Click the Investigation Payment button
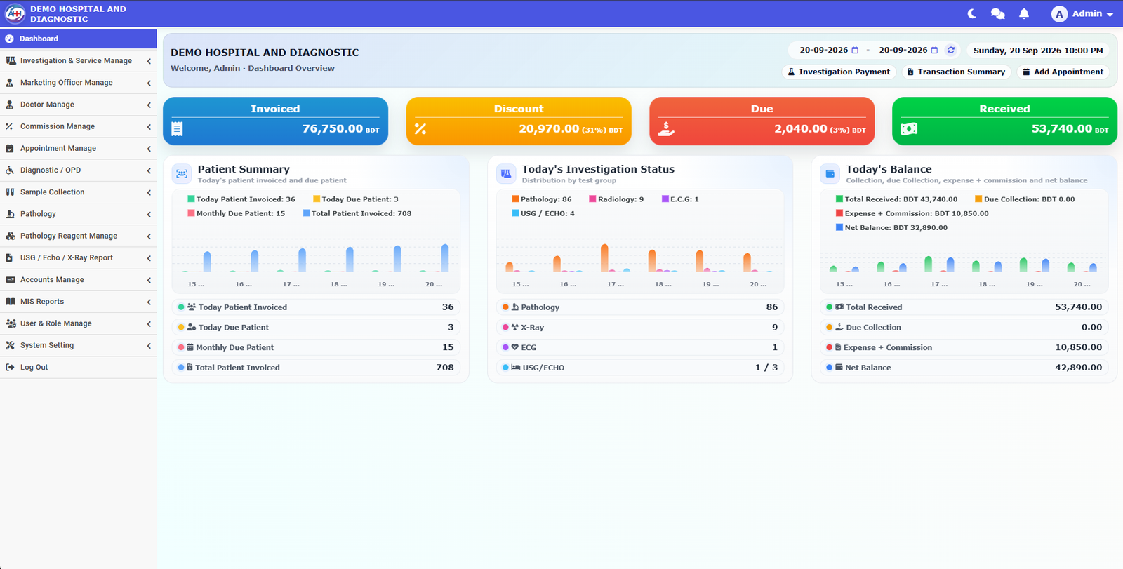 point(839,72)
